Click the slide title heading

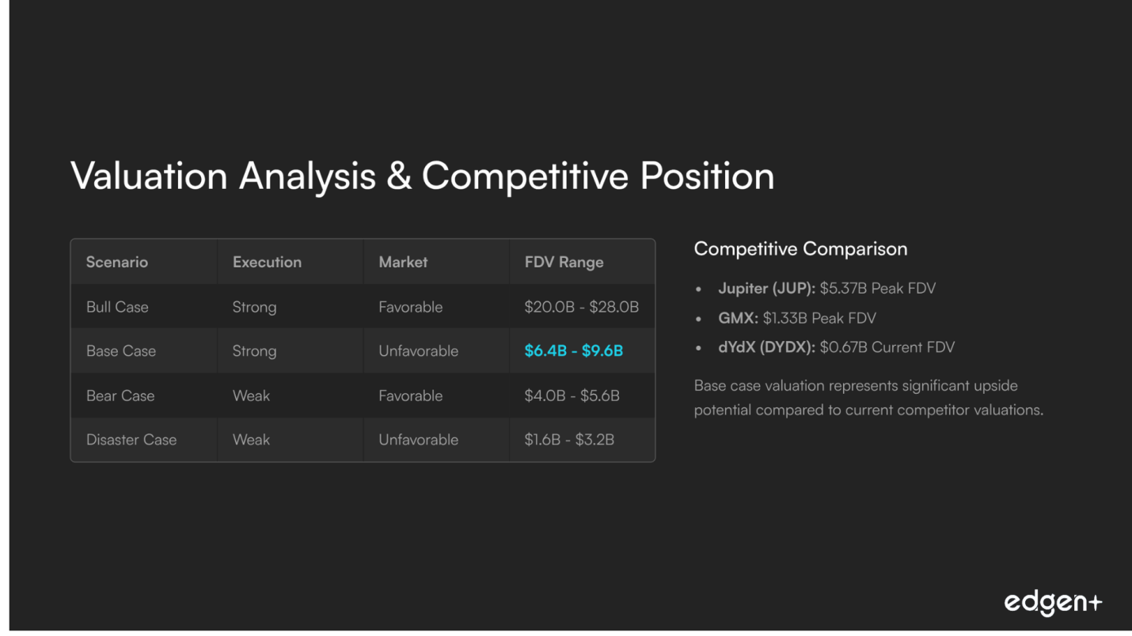(x=422, y=176)
